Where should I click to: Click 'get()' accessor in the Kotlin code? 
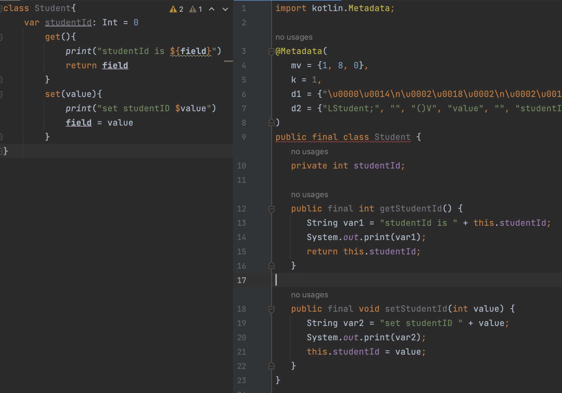(58, 37)
